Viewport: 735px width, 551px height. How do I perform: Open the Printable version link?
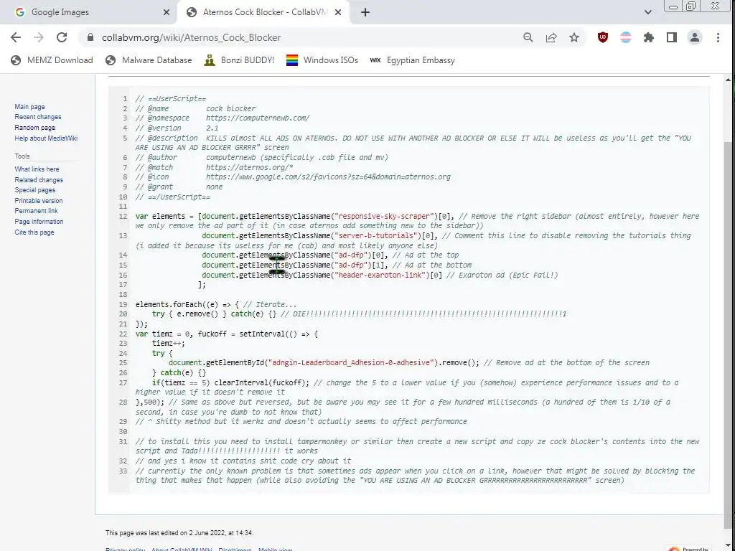pyautogui.click(x=39, y=201)
